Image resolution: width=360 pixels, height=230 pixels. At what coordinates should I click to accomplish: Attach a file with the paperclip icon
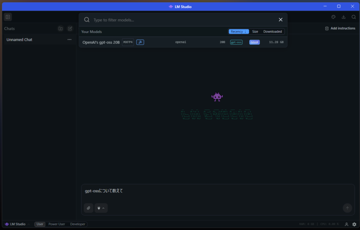(x=89, y=208)
